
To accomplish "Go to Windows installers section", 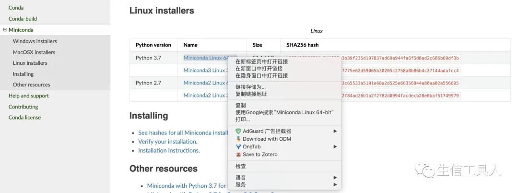I will [x=35, y=41].
